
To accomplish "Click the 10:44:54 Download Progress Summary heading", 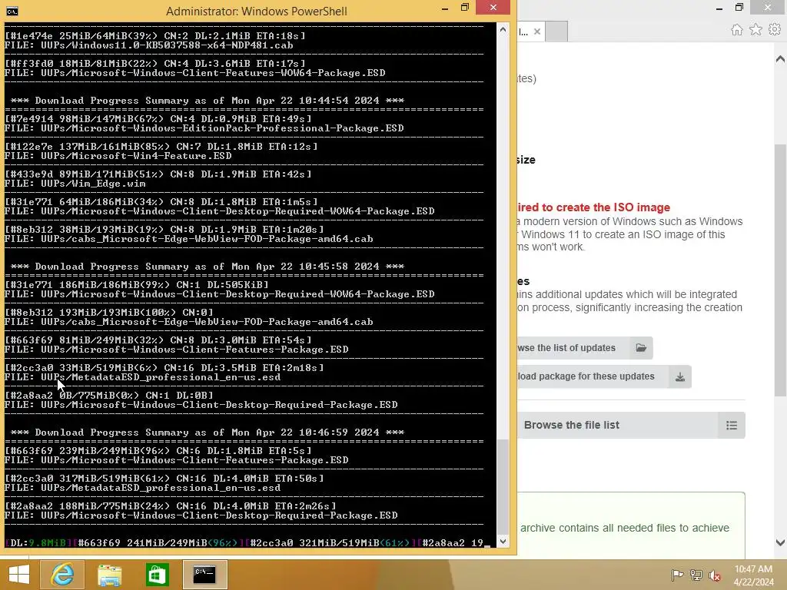I will click(208, 101).
